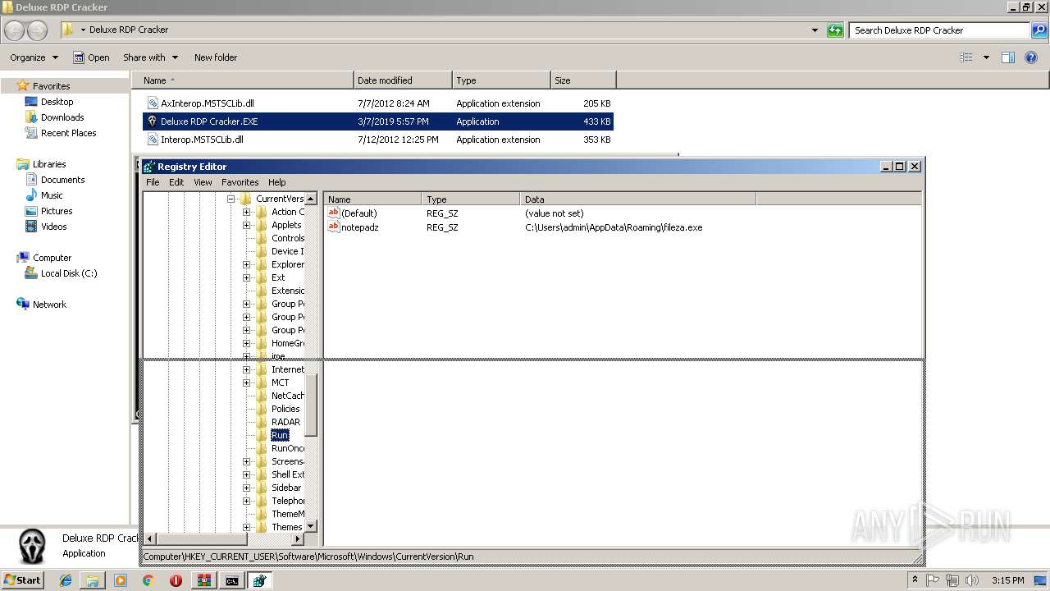Open Chrome from the taskbar

(x=148, y=580)
